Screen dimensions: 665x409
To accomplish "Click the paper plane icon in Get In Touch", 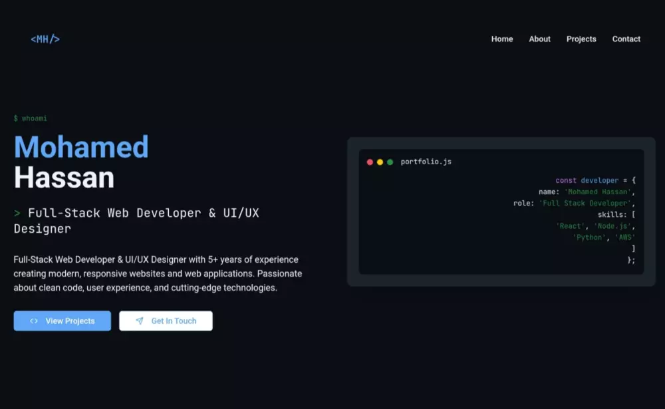I will tap(140, 321).
